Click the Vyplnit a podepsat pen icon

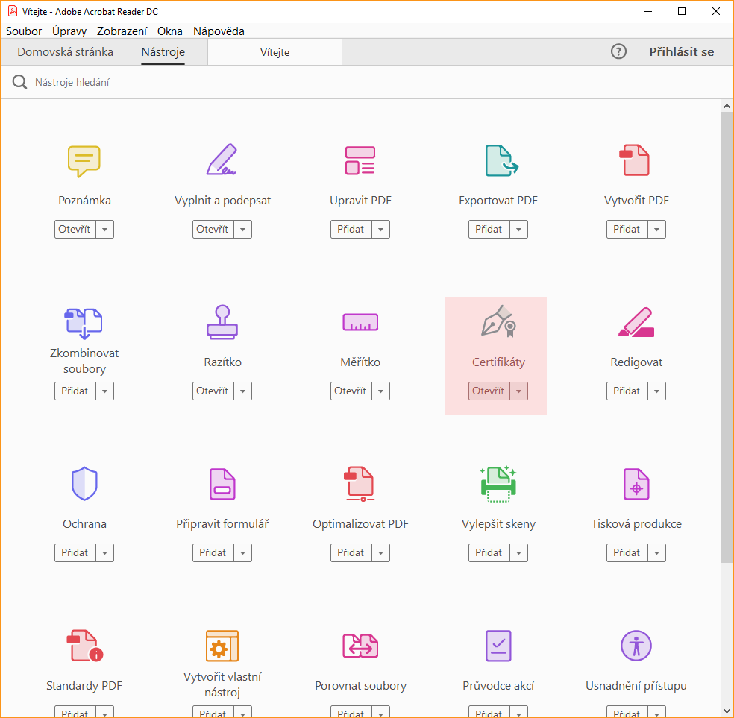coord(222,160)
